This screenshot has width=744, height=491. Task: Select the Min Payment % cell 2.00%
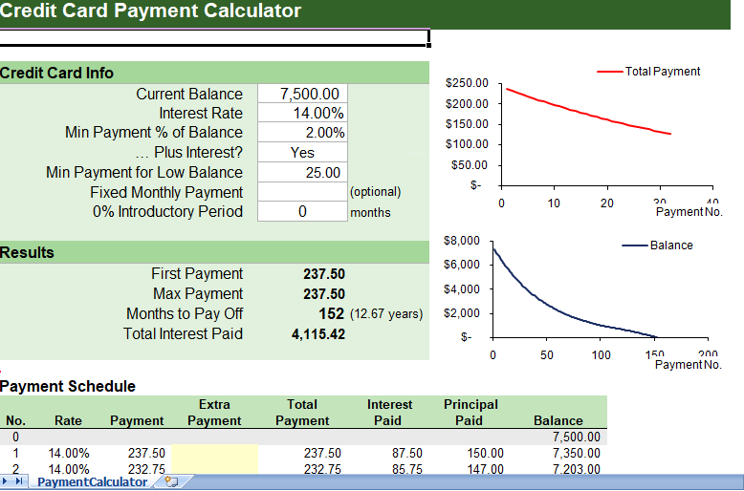(x=302, y=132)
